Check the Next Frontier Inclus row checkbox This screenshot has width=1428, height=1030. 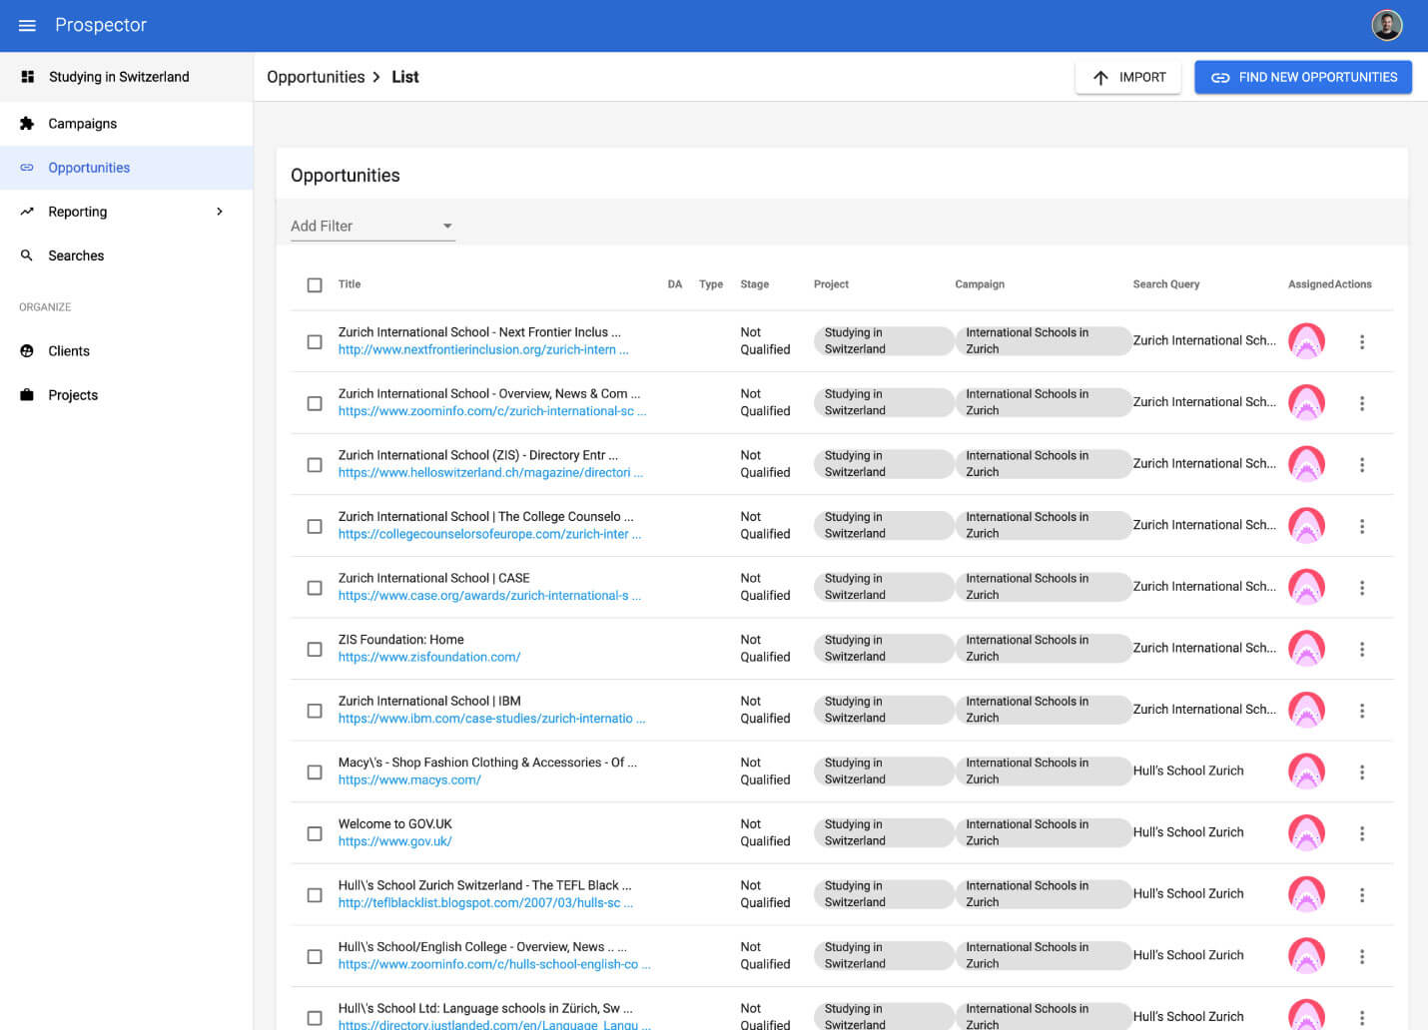click(315, 342)
